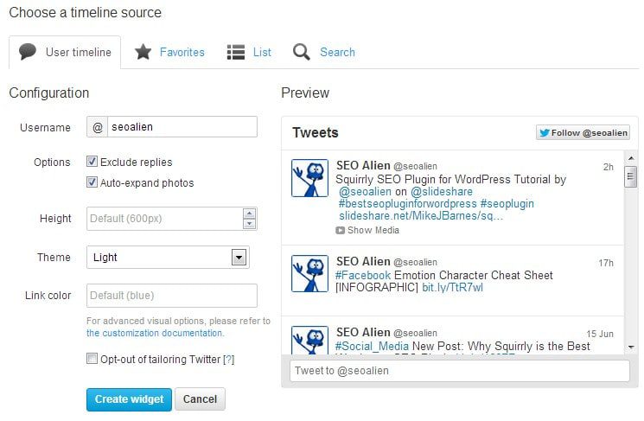Open the #Facebook hashtag link
644x421 pixels.
[x=363, y=275]
